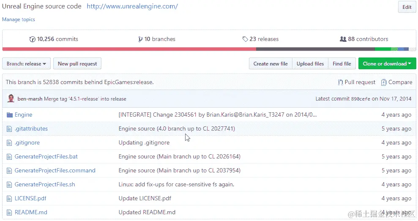Click the New pull request button
Image resolution: width=418 pixels, height=221 pixels.
coord(77,64)
